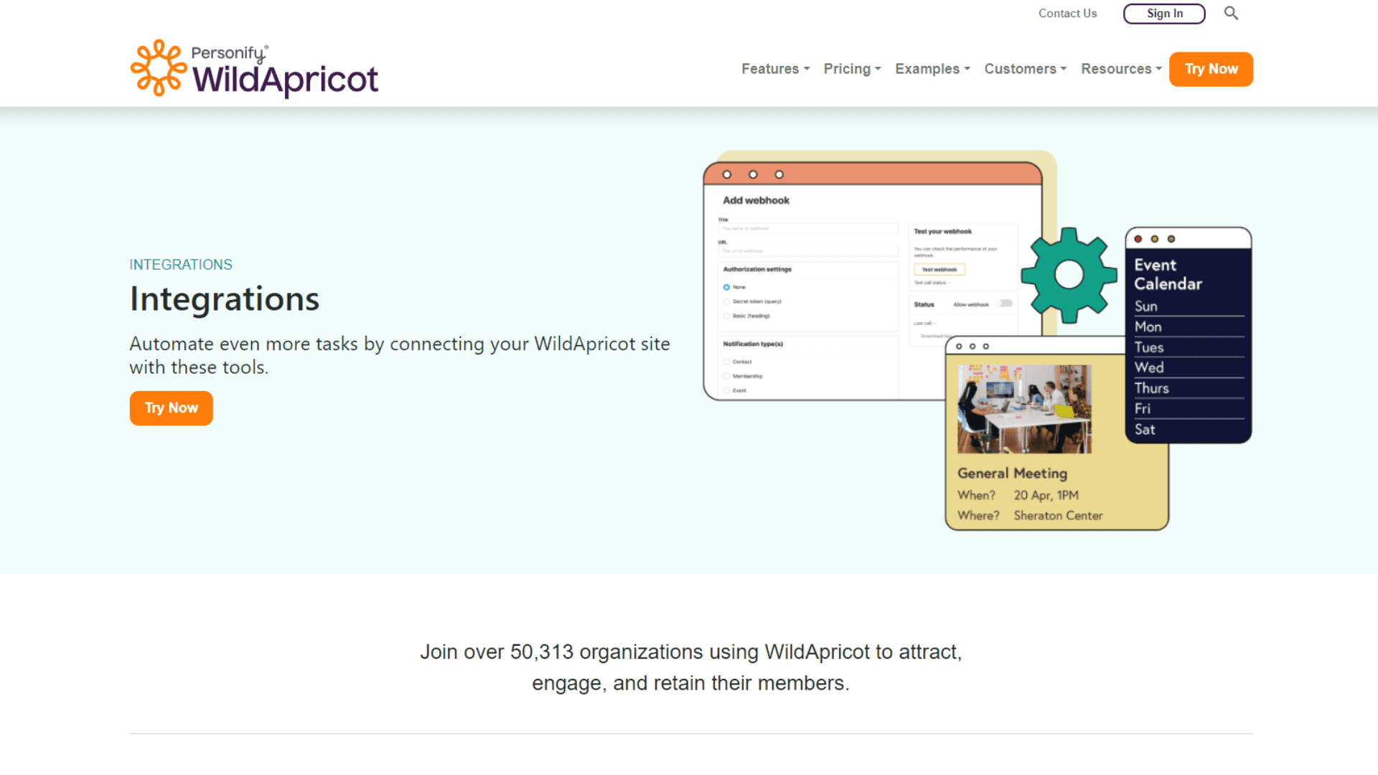Screen dimensions: 1378x775
Task: Click the green gear illustration
Action: [1069, 274]
